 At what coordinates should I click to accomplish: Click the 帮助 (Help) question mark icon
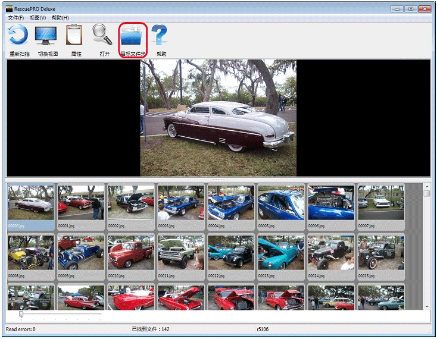pos(160,36)
